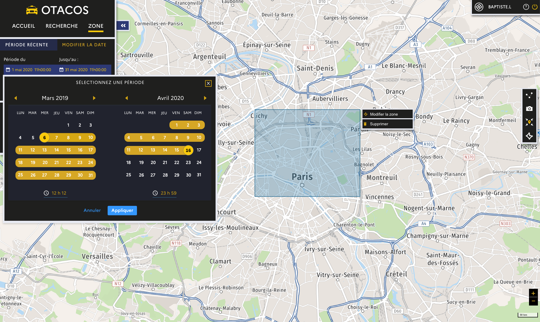Edit the 12 h 12 start time

59,193
